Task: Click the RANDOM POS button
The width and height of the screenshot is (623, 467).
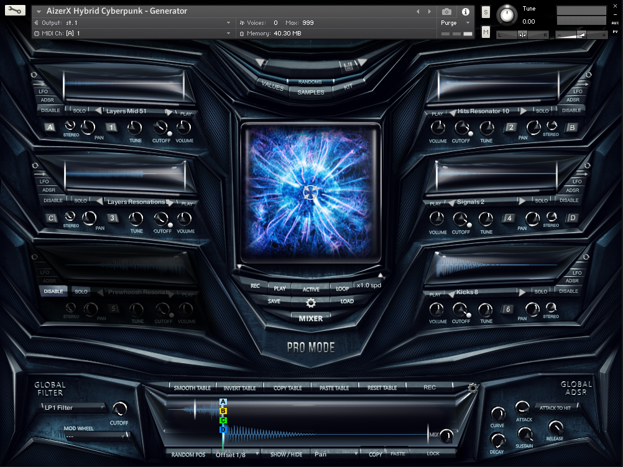Action: coord(188,455)
